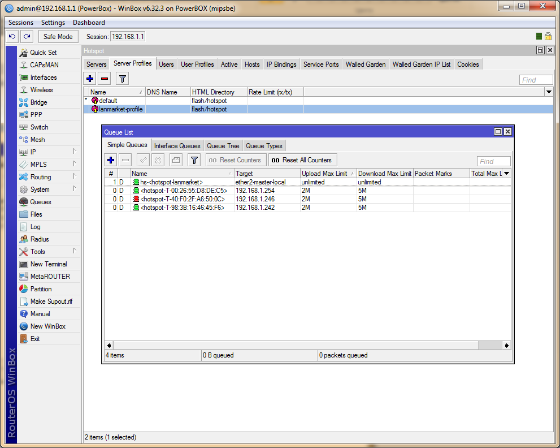Open the Sessions menu

point(21,23)
